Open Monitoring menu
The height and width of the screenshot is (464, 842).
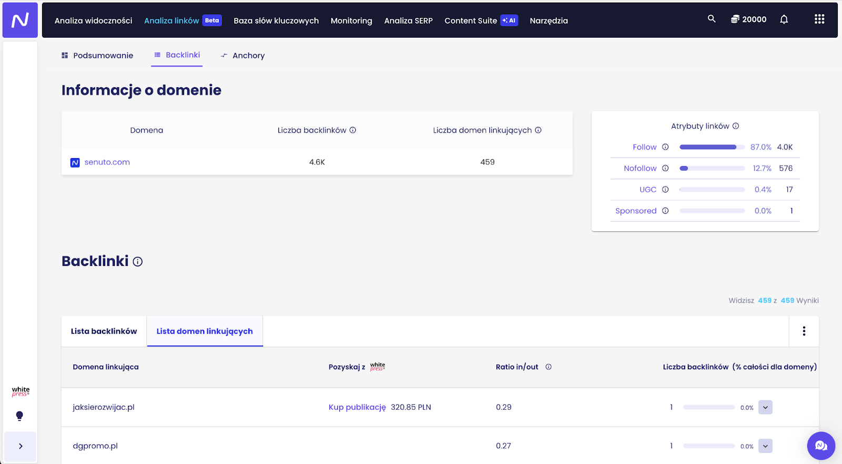click(352, 20)
